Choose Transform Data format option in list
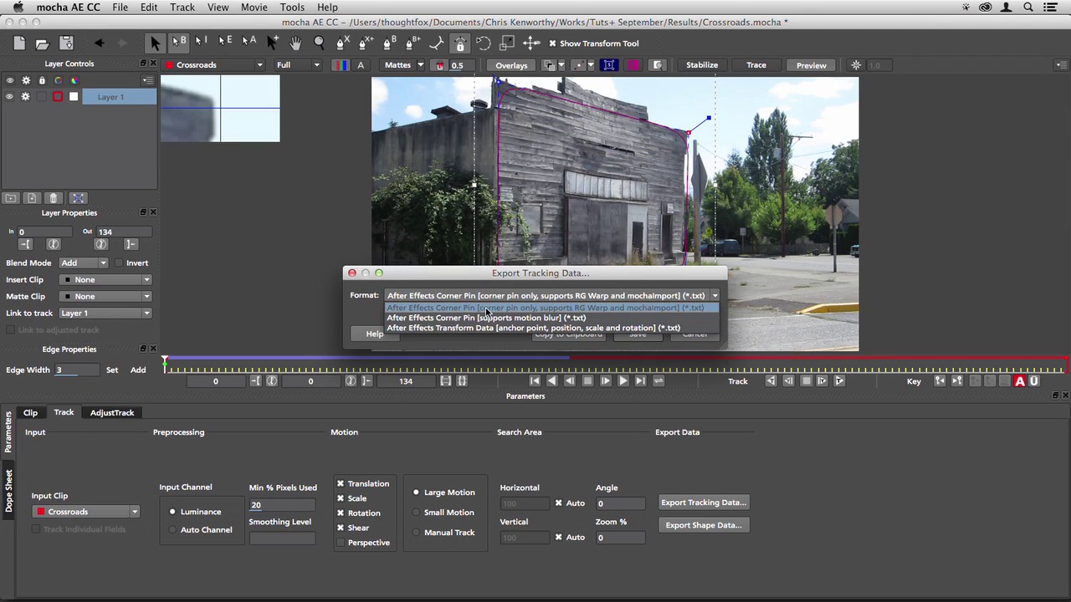The width and height of the screenshot is (1071, 602). click(533, 328)
